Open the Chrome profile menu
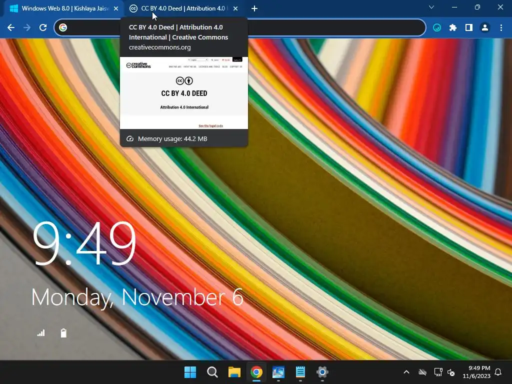Screen dimensions: 512x384 pos(485,28)
